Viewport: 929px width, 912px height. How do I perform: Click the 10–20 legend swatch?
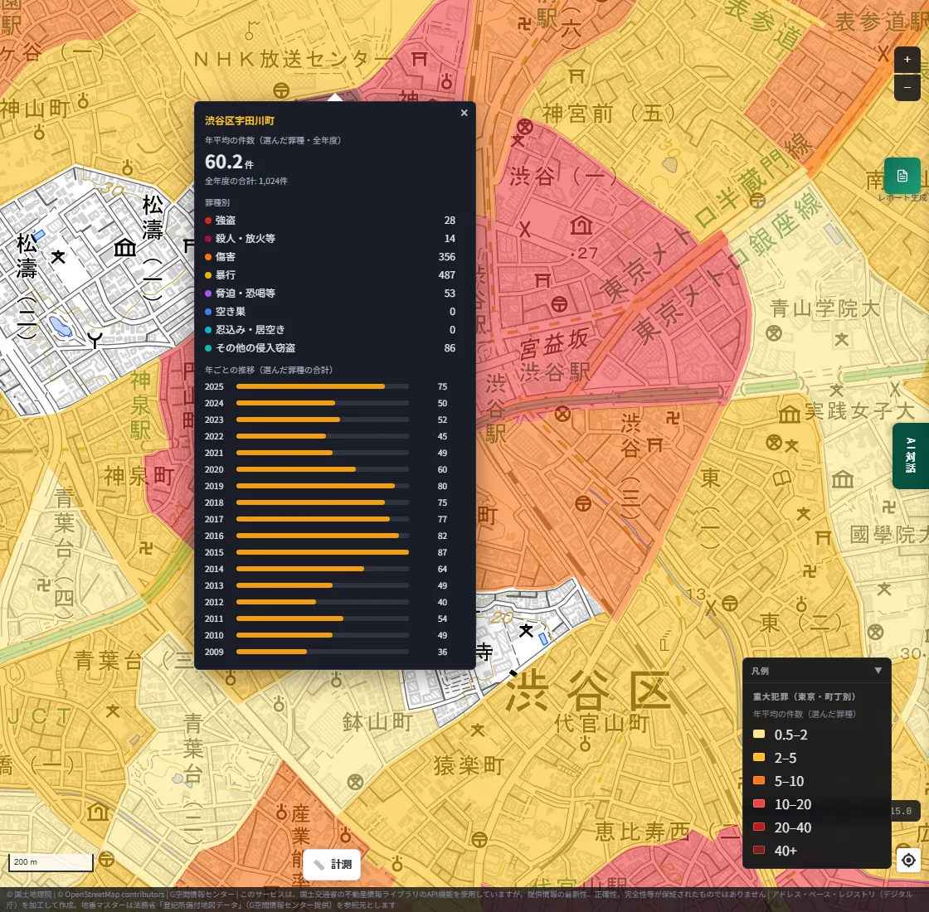click(758, 804)
